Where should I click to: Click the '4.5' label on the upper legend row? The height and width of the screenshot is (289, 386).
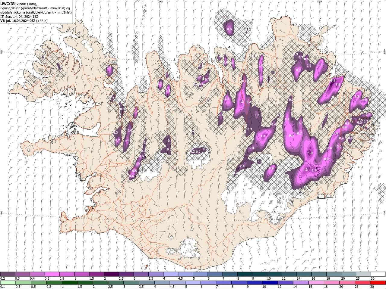coord(180,278)
